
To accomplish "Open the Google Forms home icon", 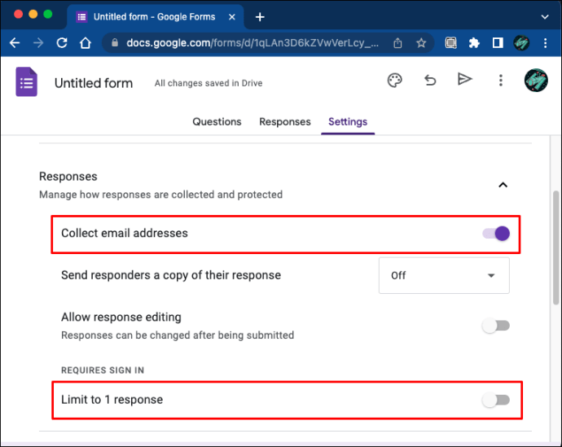I will (27, 82).
